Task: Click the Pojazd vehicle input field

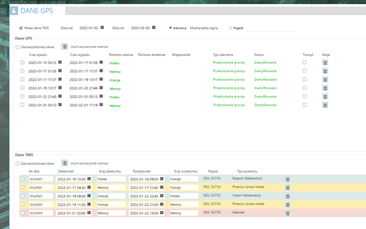Action: point(271,28)
